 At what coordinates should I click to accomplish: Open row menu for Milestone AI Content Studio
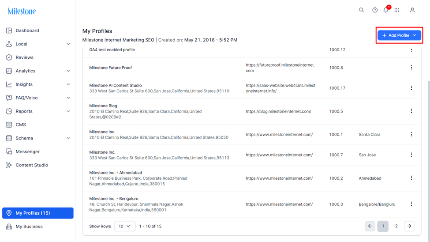click(411, 88)
